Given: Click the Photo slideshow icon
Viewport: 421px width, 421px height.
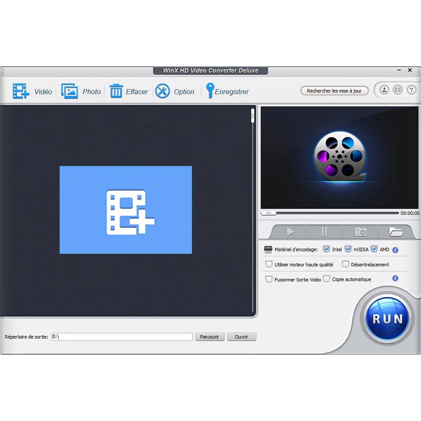Looking at the screenshot, I should (x=69, y=91).
